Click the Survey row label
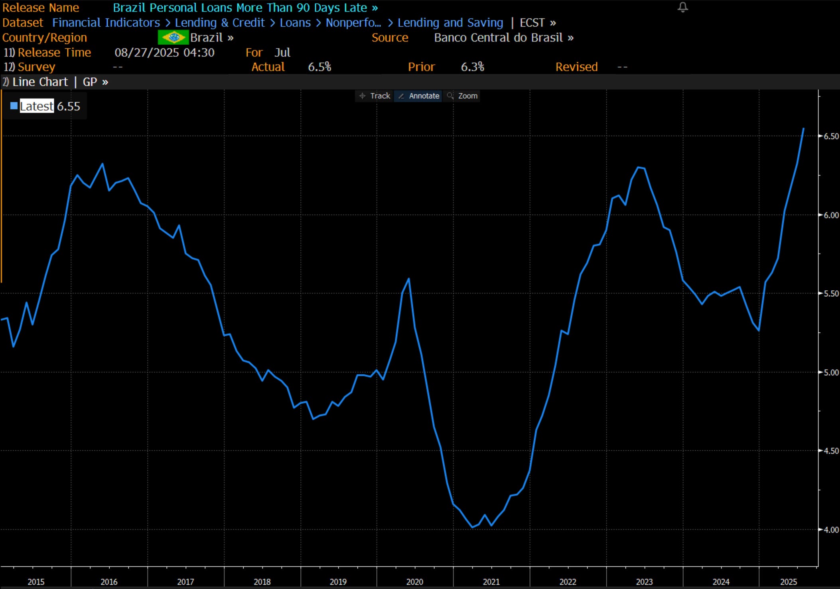The image size is (840, 589). (36, 67)
